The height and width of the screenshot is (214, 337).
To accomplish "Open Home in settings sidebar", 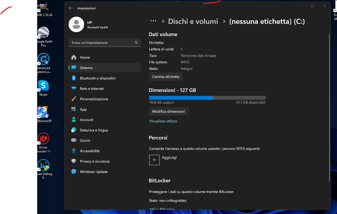I will (x=105, y=58).
